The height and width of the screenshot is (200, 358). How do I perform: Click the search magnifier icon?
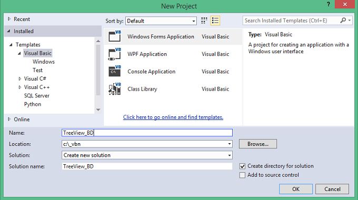(x=343, y=21)
